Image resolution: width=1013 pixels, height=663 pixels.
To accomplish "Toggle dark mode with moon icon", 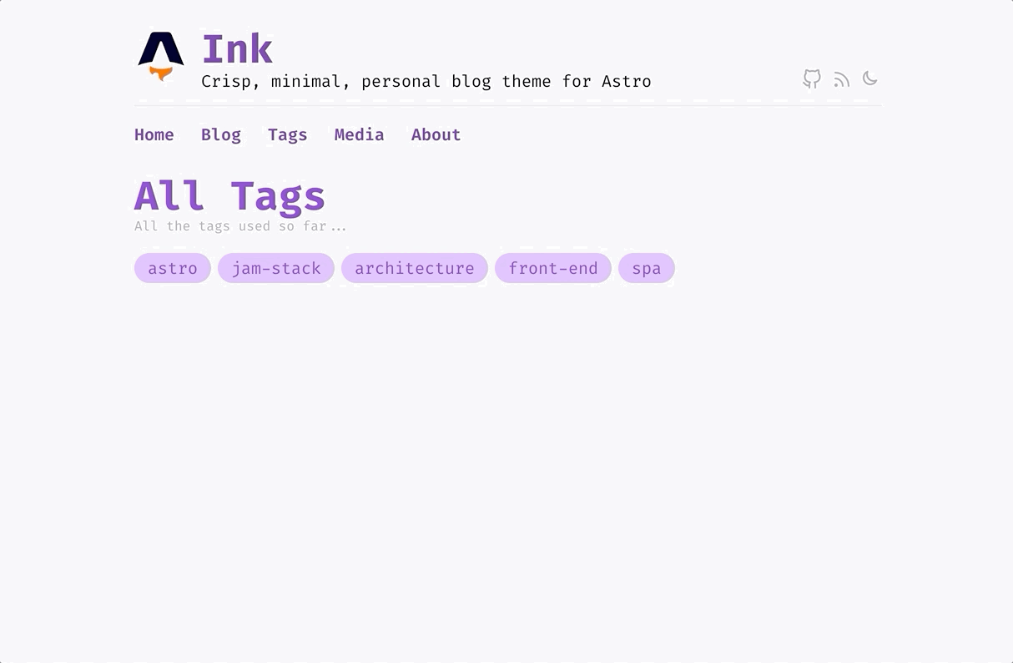I will (x=869, y=78).
